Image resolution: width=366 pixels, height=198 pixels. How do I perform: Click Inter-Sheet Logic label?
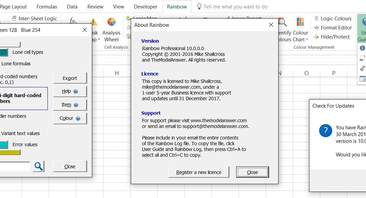(38, 18)
